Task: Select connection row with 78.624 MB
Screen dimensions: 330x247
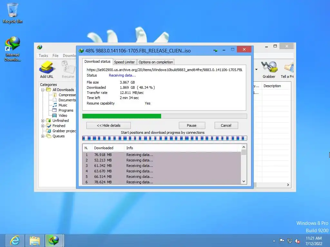Action: click(x=162, y=182)
